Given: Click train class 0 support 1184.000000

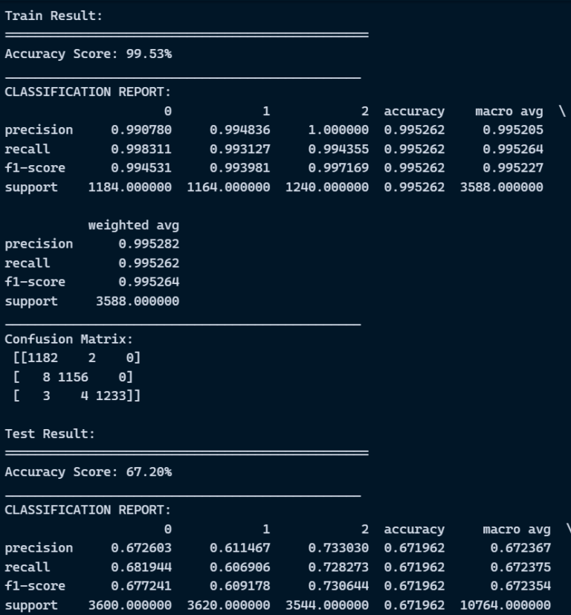Looking at the screenshot, I should pos(130,187).
